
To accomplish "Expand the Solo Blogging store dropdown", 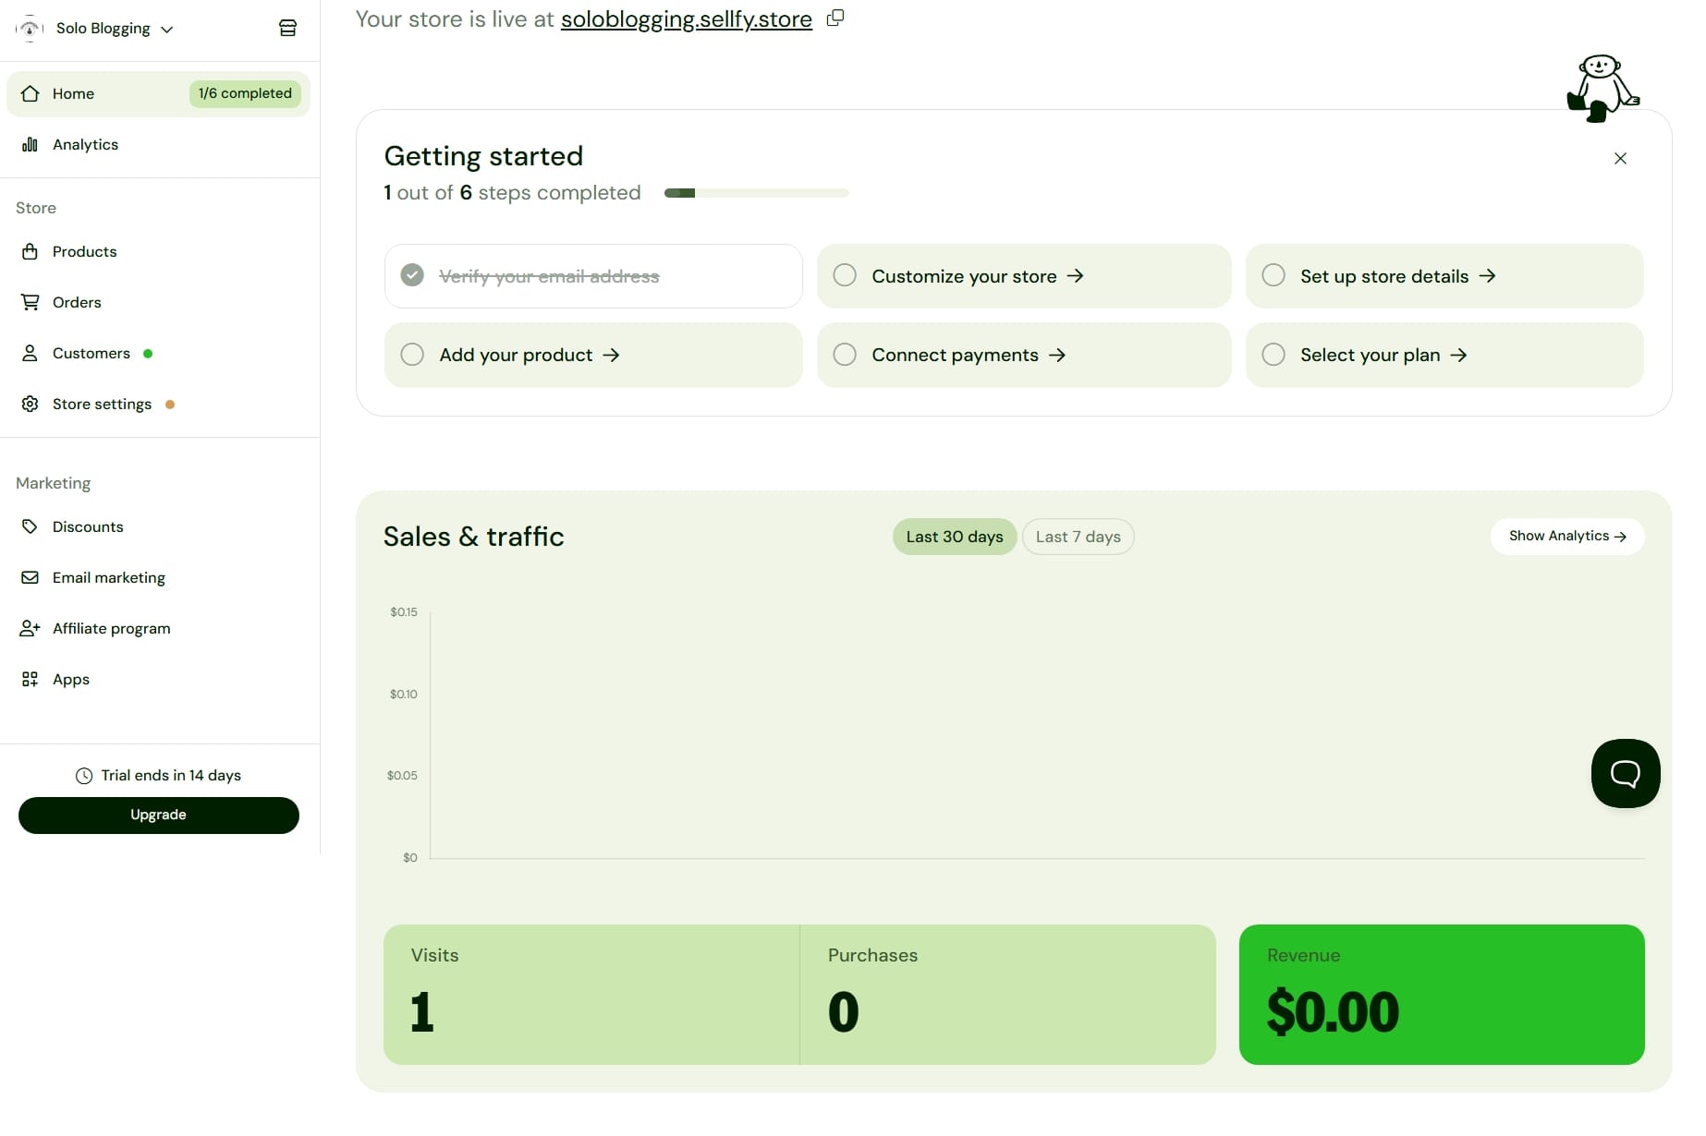I will pos(167,30).
